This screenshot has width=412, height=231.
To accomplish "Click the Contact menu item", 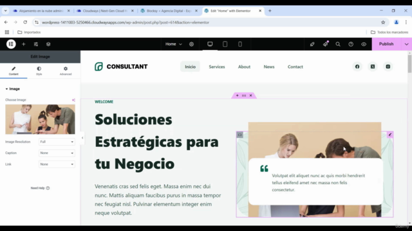I will (295, 67).
